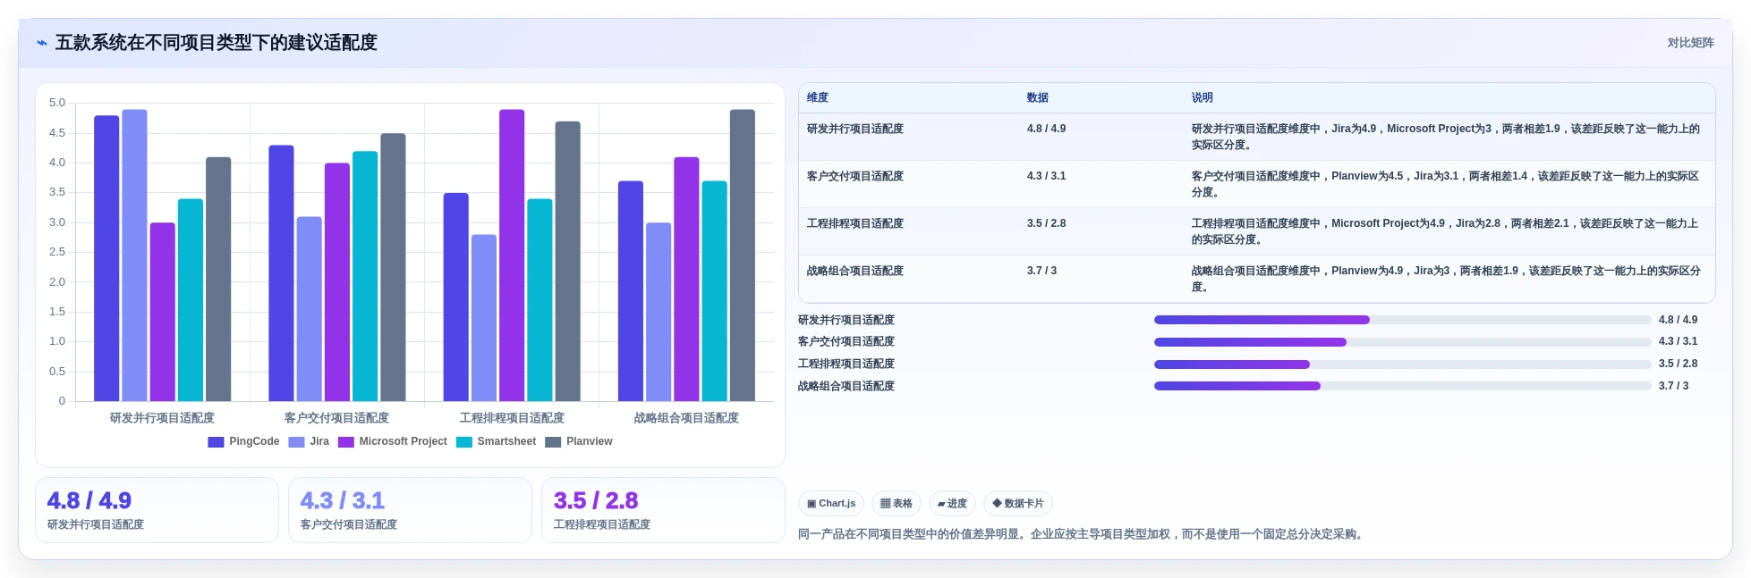
Task: Click description text mentioning Planview为4.9
Action: point(1446,279)
